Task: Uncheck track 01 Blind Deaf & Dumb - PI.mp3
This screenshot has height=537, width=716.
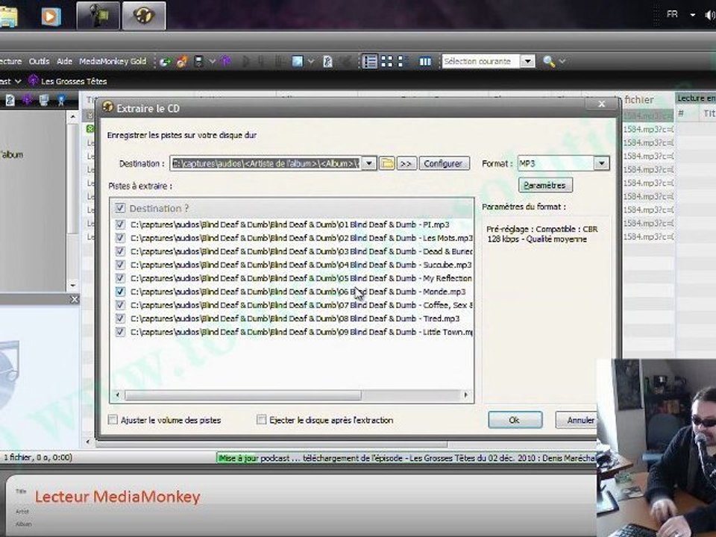Action: tap(120, 224)
